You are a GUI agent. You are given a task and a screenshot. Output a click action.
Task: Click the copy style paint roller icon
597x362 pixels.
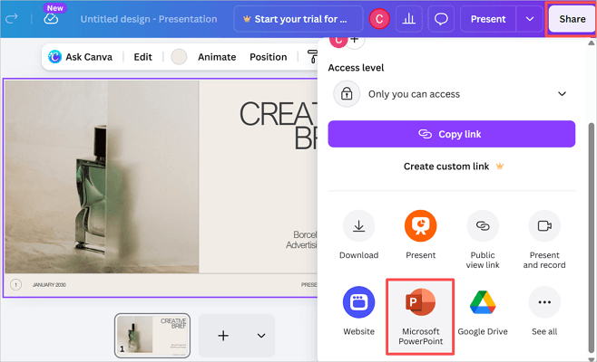point(312,57)
